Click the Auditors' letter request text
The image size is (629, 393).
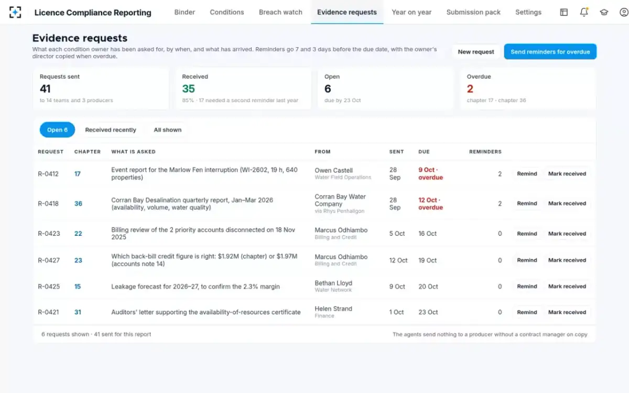206,312
